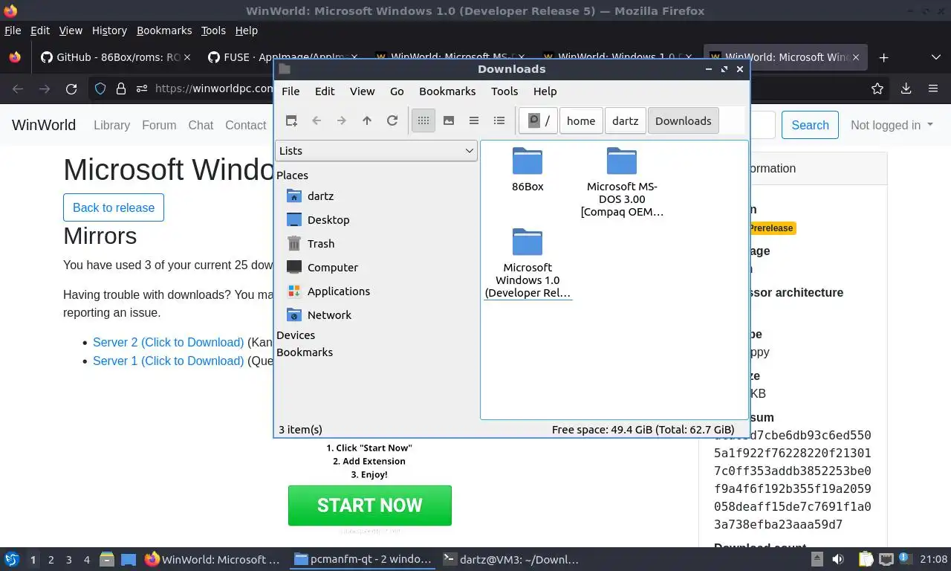The height and width of the screenshot is (571, 951).
Task: Click the taskbar clock
Action: pyautogui.click(x=934, y=559)
